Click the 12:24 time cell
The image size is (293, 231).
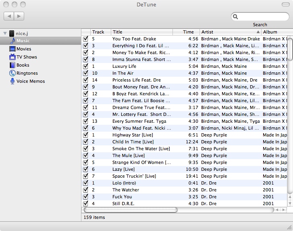[x=192, y=142]
